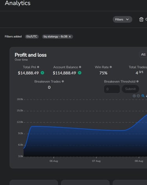Click the liq statergy - 6c38 filter chip
This screenshot has width=147, height=185.
[x=57, y=36]
